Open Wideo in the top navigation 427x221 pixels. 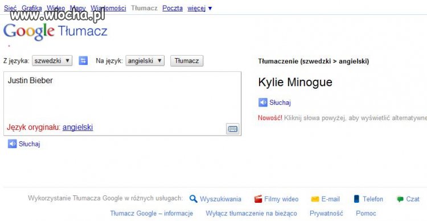[x=56, y=8]
